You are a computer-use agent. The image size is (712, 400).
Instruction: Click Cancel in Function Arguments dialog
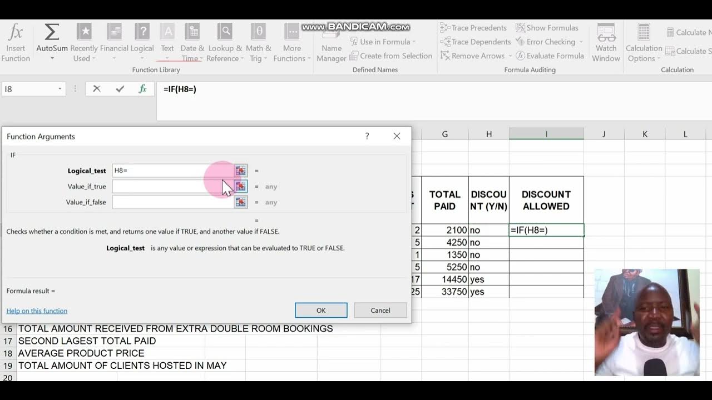[380, 310]
